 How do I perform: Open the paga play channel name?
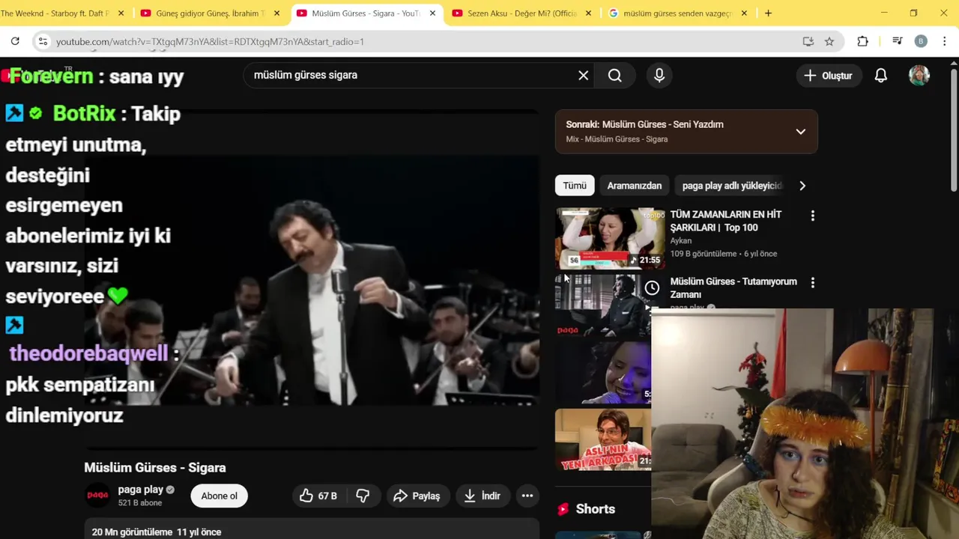coord(140,490)
